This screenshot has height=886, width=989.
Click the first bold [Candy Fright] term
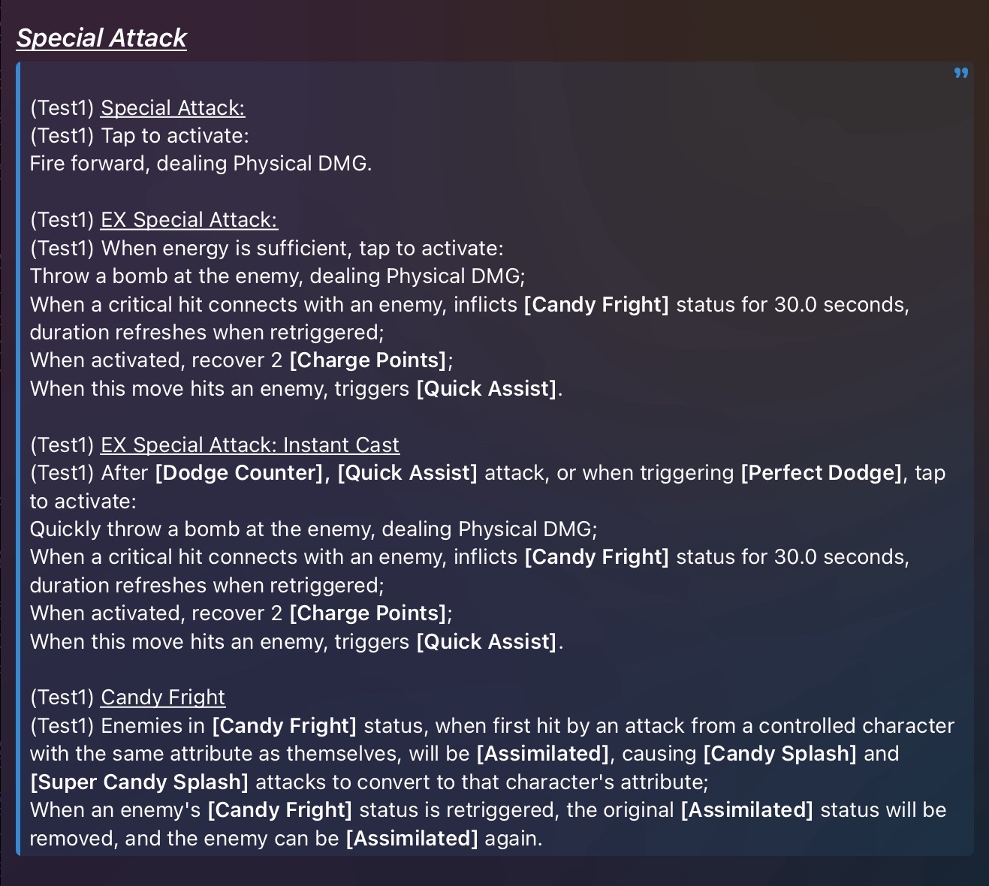(596, 305)
